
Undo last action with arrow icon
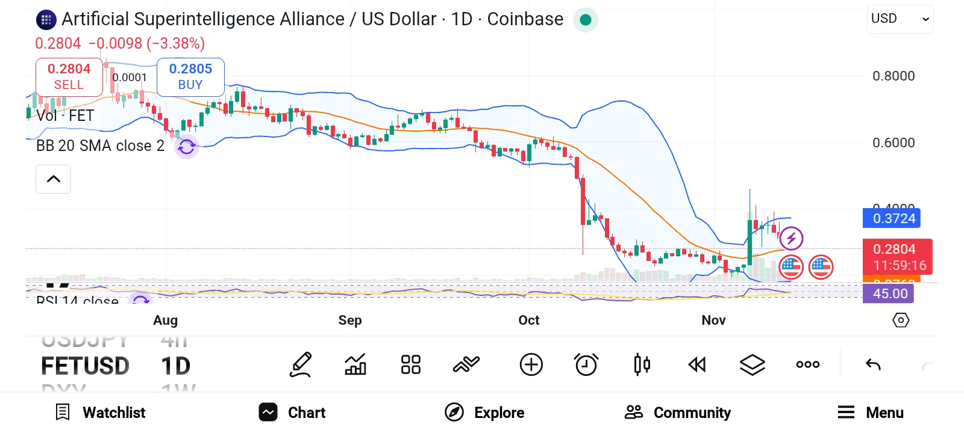873,364
